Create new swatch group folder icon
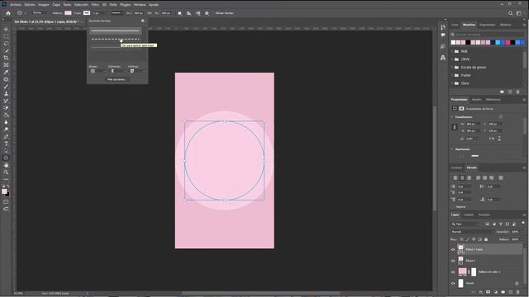This screenshot has width=529, height=297. (502, 92)
